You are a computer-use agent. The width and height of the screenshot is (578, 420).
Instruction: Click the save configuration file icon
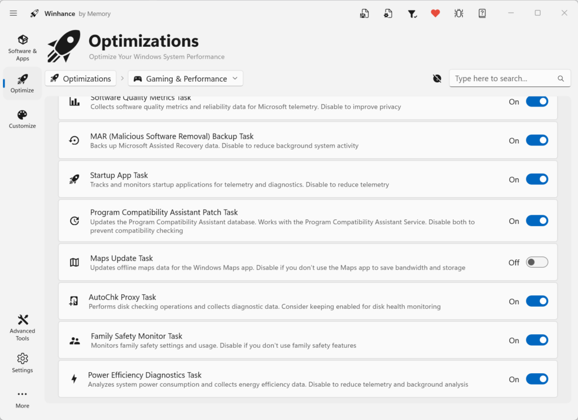365,14
